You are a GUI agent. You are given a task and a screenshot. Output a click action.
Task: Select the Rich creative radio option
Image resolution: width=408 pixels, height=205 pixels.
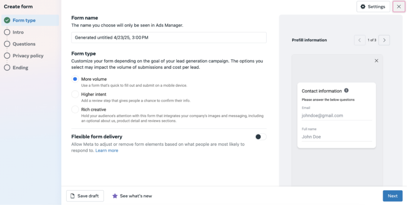pyautogui.click(x=75, y=110)
